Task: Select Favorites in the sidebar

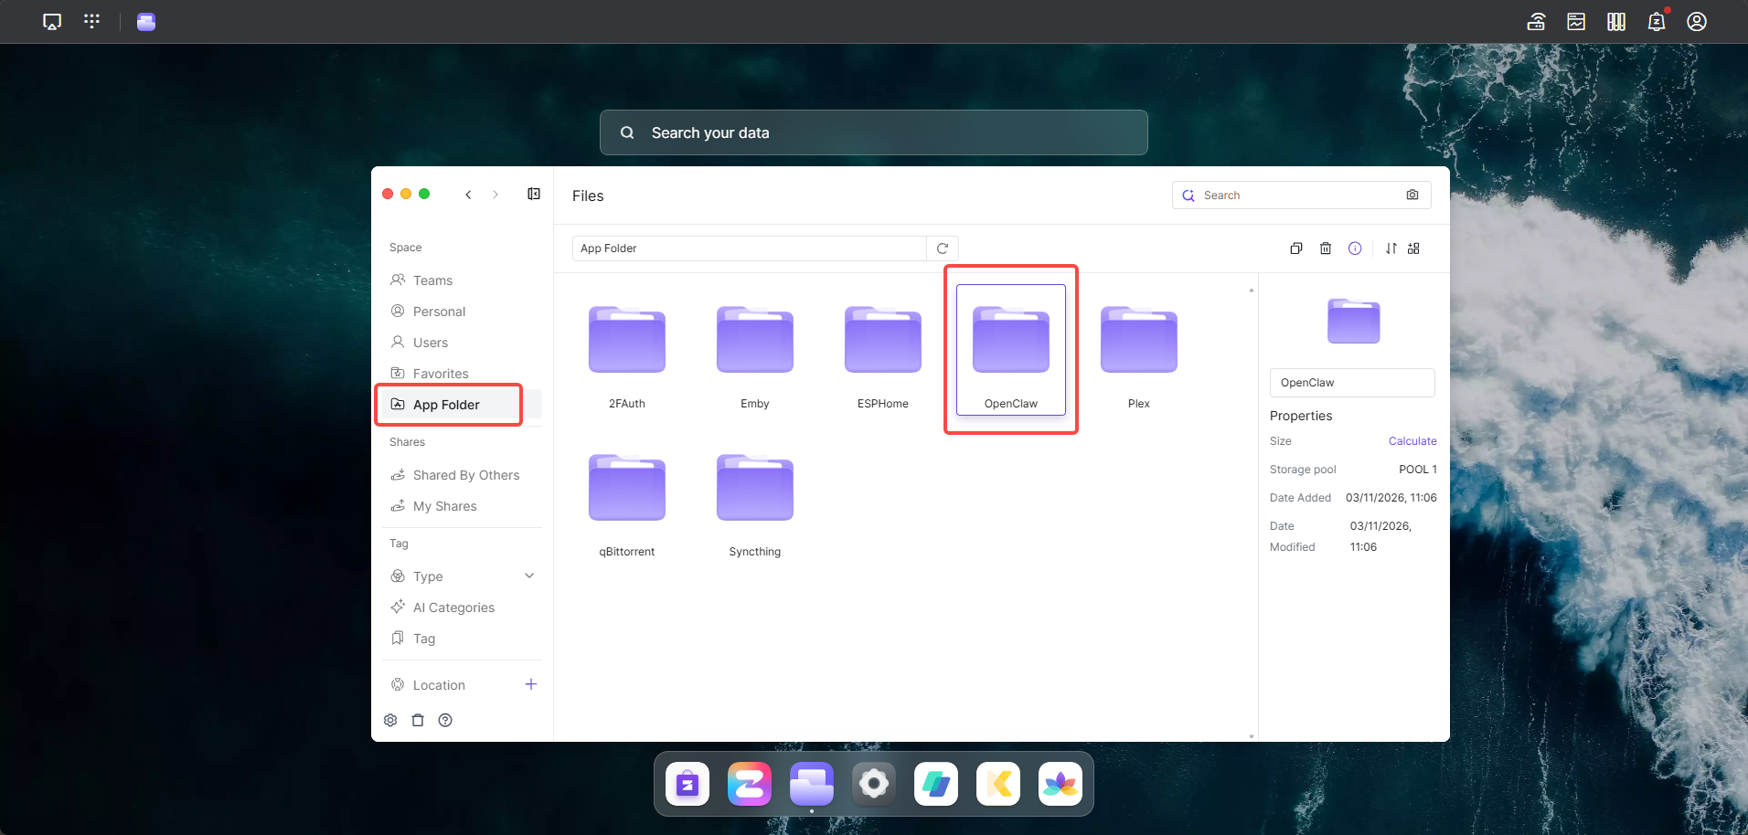Action: [x=440, y=374]
